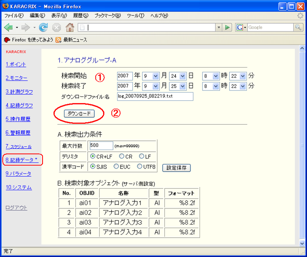This screenshot has width=307, height=257.
Task: Click the Firefox を使ってみよう bookmark
Action: 32,40
